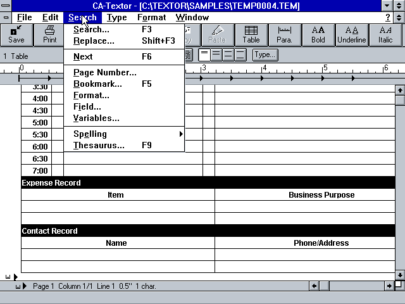Open the Type menu in the menu bar
Viewport: 405px width, 304px height.
[x=116, y=17]
